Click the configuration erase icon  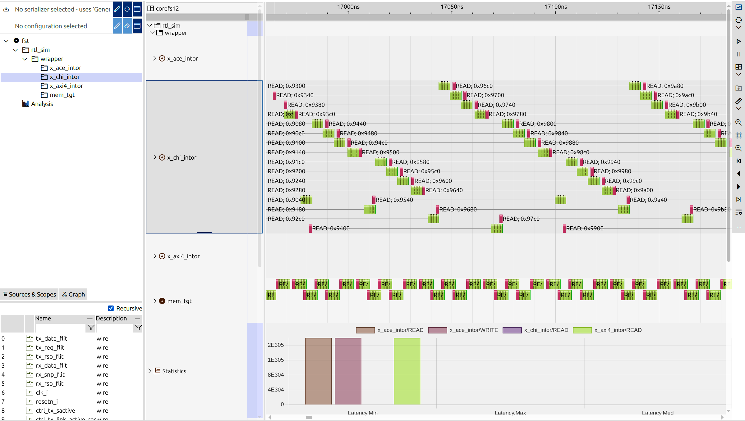click(127, 26)
